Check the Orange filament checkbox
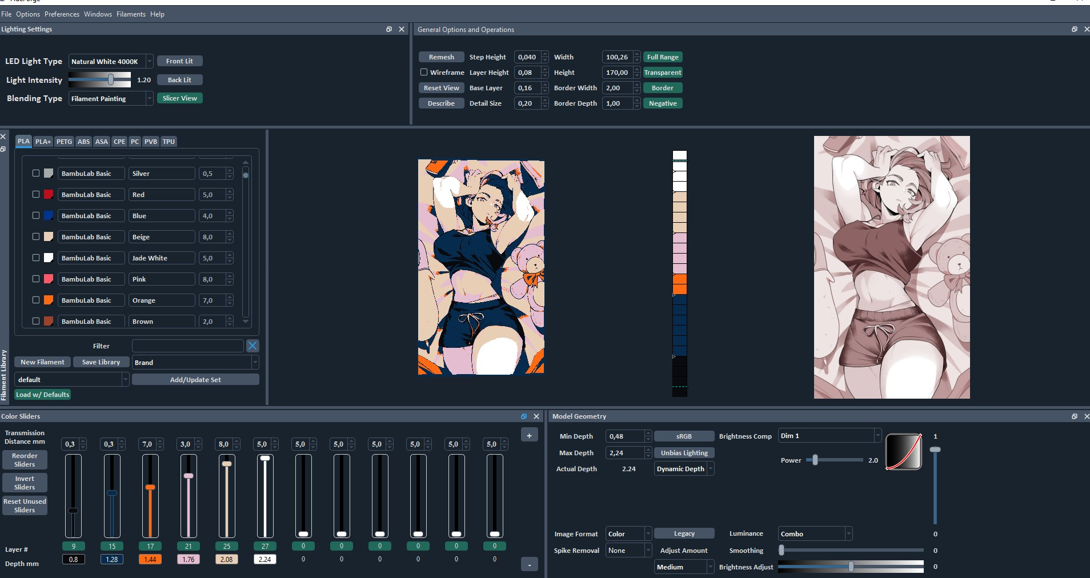The image size is (1090, 578). pyautogui.click(x=36, y=300)
